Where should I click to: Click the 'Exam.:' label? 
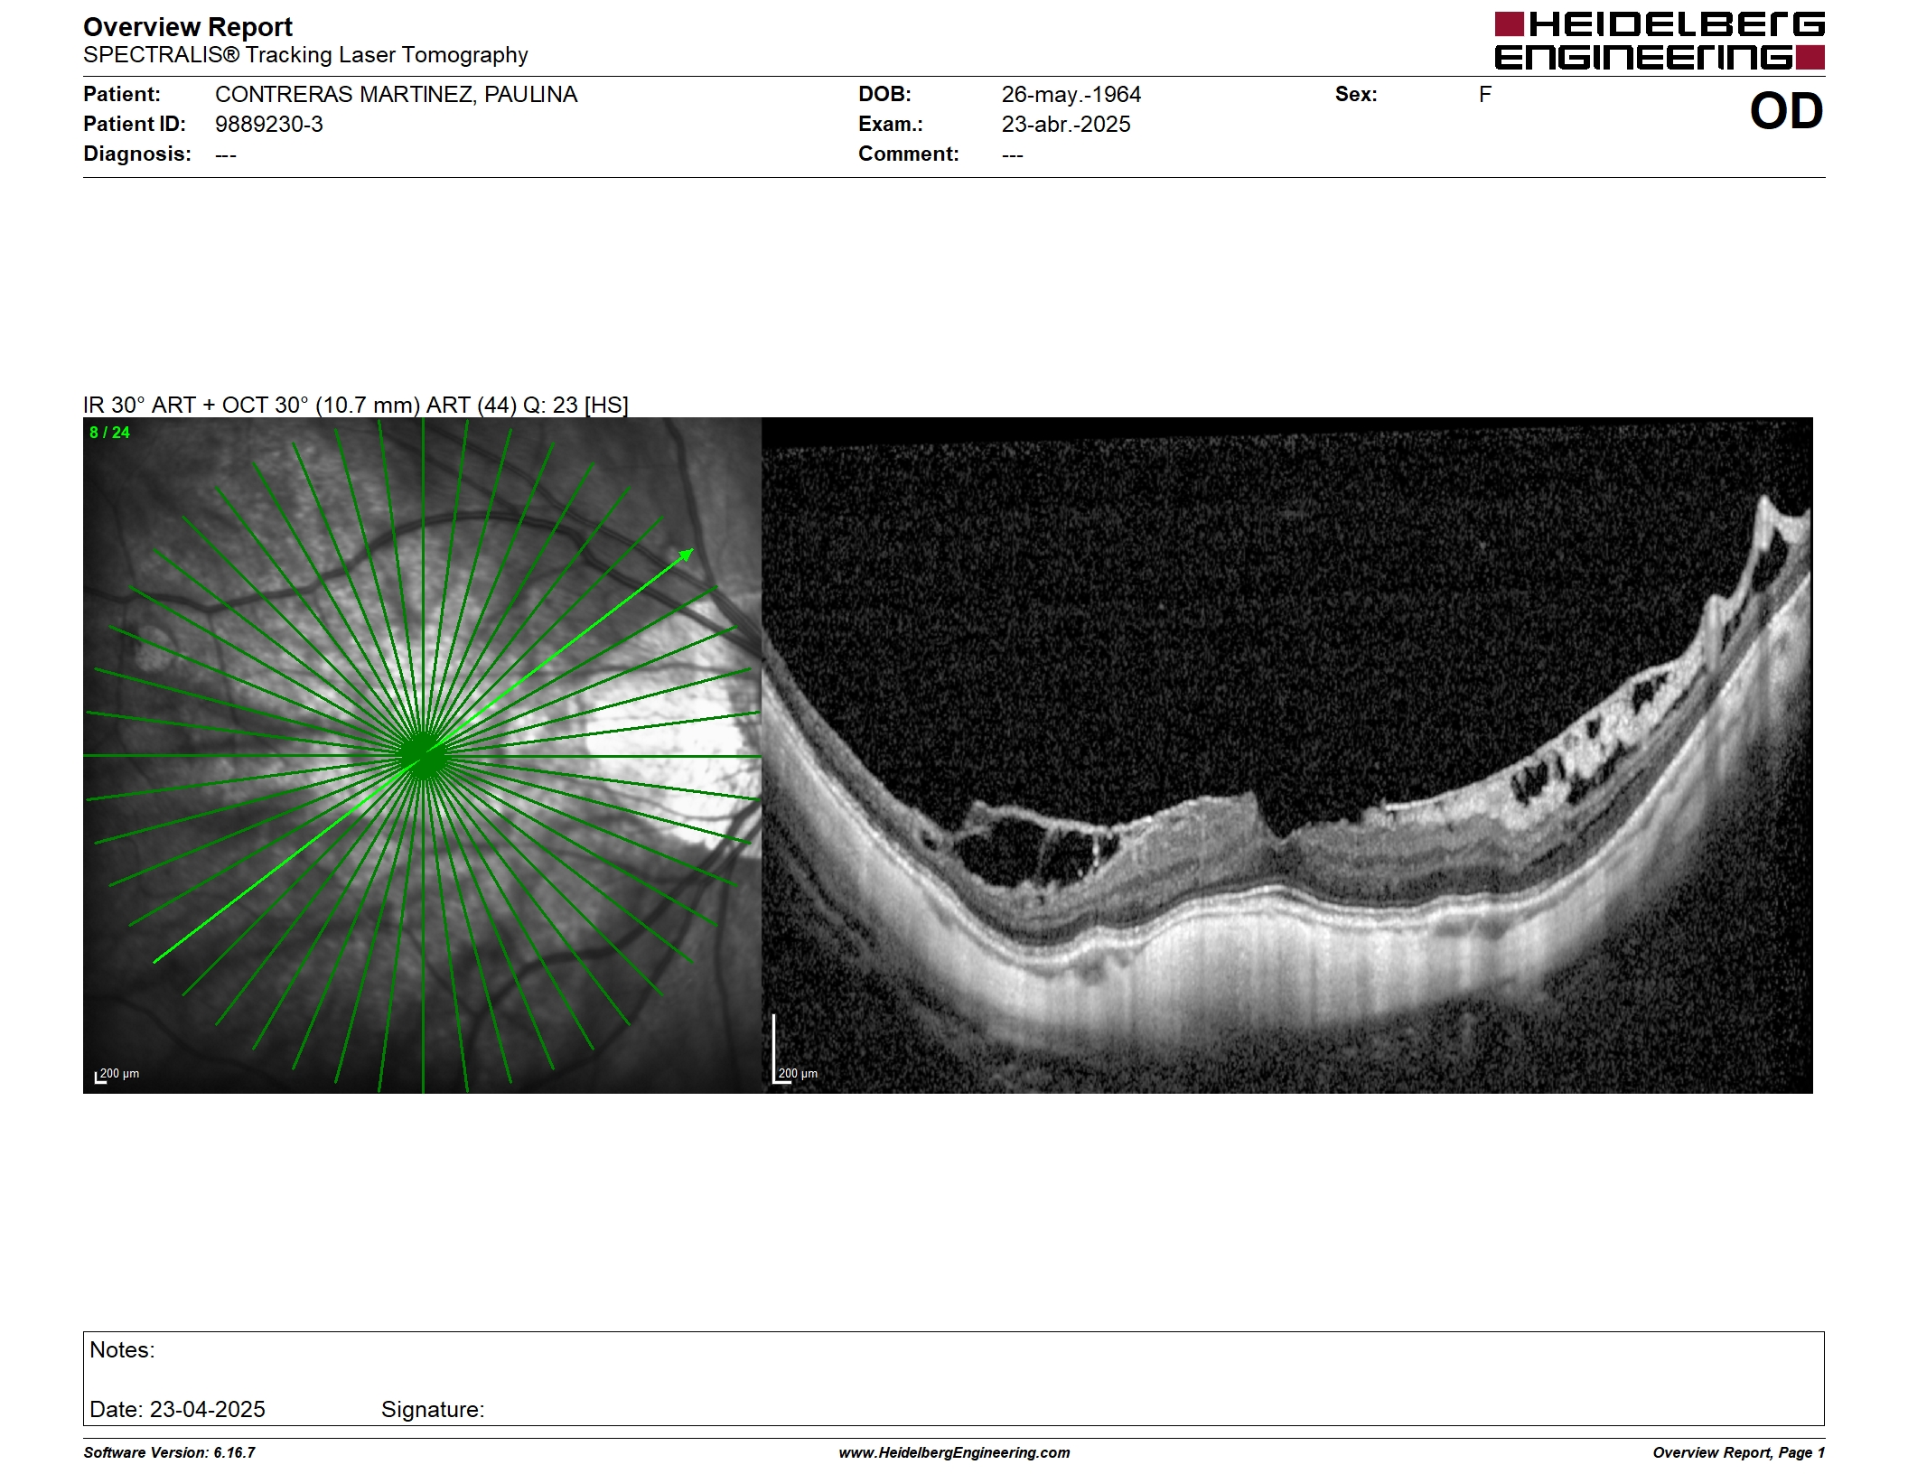click(891, 125)
